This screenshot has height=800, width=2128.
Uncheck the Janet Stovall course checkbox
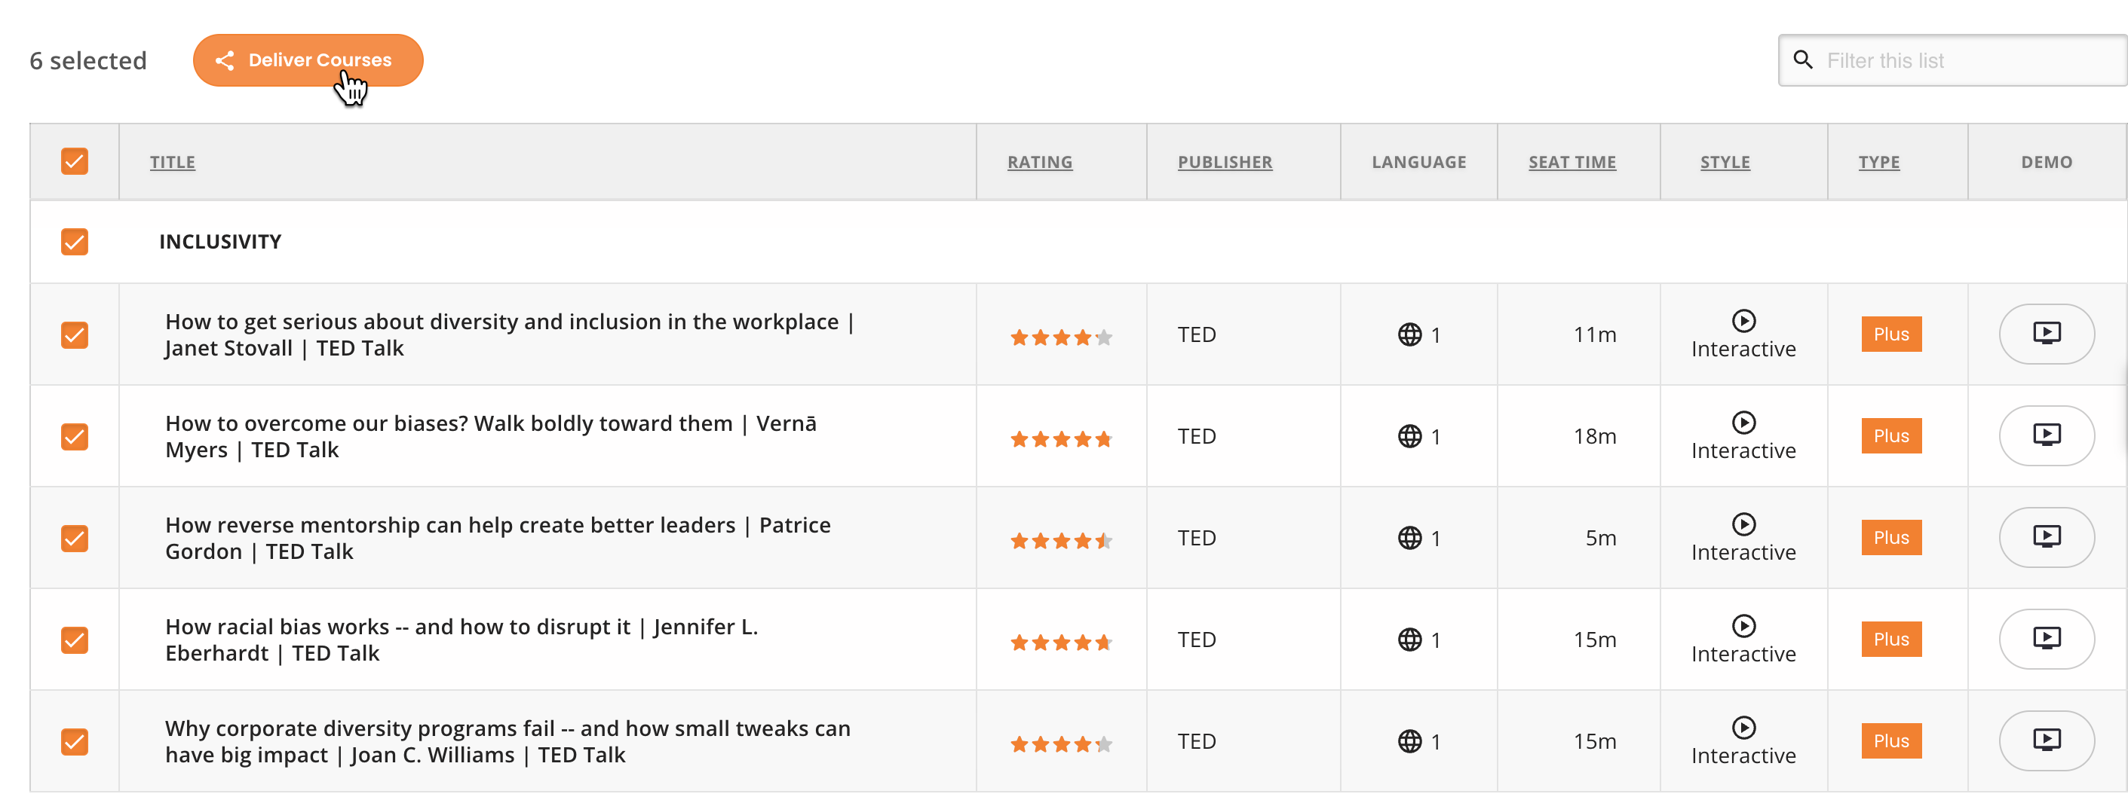(x=75, y=335)
